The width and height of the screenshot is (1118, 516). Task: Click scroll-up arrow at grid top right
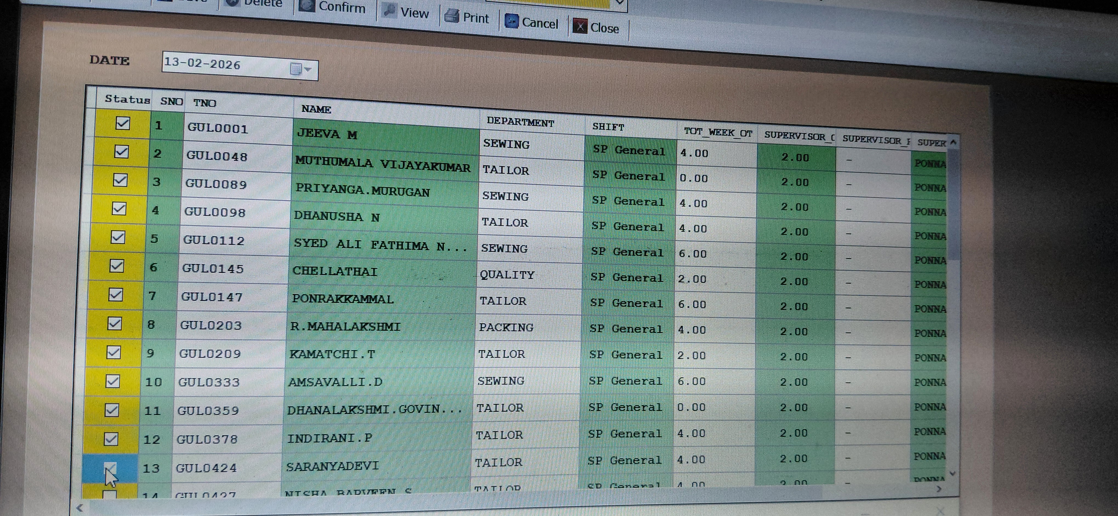tap(953, 142)
